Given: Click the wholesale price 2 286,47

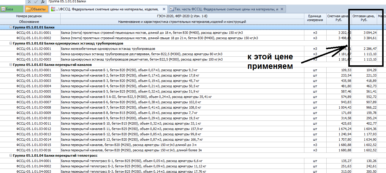Looking at the screenshot, I should point(370,49).
